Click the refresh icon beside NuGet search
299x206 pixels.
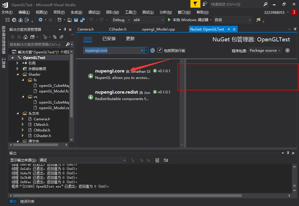(153, 50)
